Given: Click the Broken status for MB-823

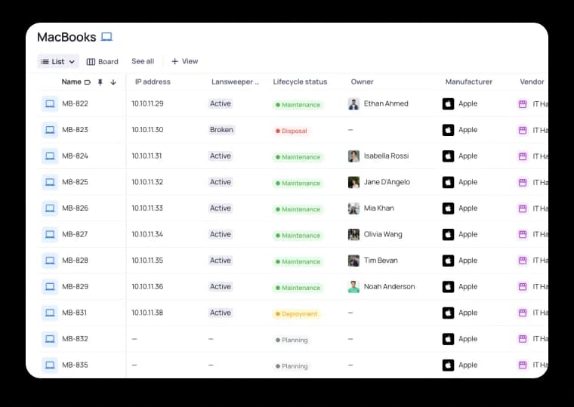Looking at the screenshot, I should [x=221, y=130].
